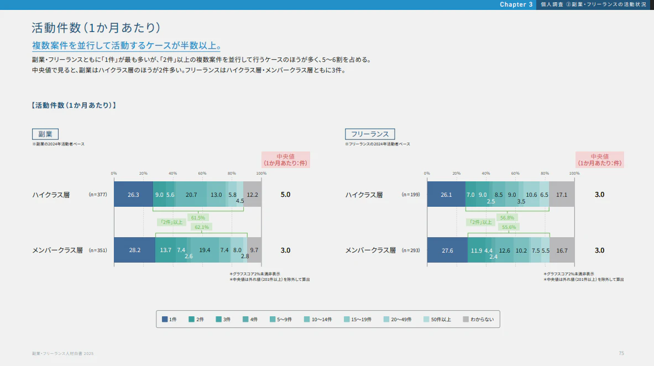Click the 12.2 gray bar segment
This screenshot has height=366, width=654.
252,194
